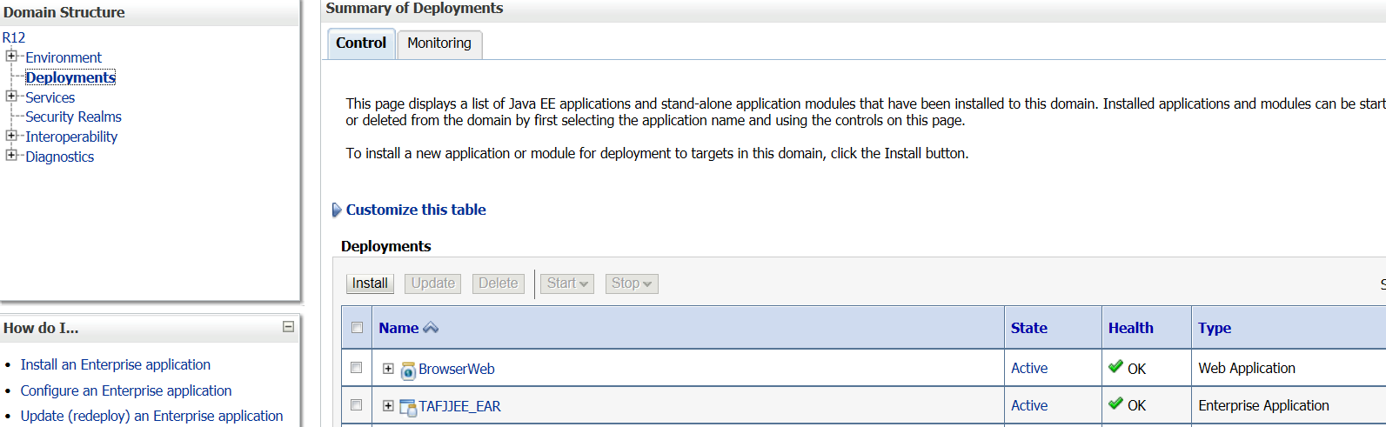
Task: Click the TAFJJEE_EAR enterprise application icon
Action: click(408, 407)
